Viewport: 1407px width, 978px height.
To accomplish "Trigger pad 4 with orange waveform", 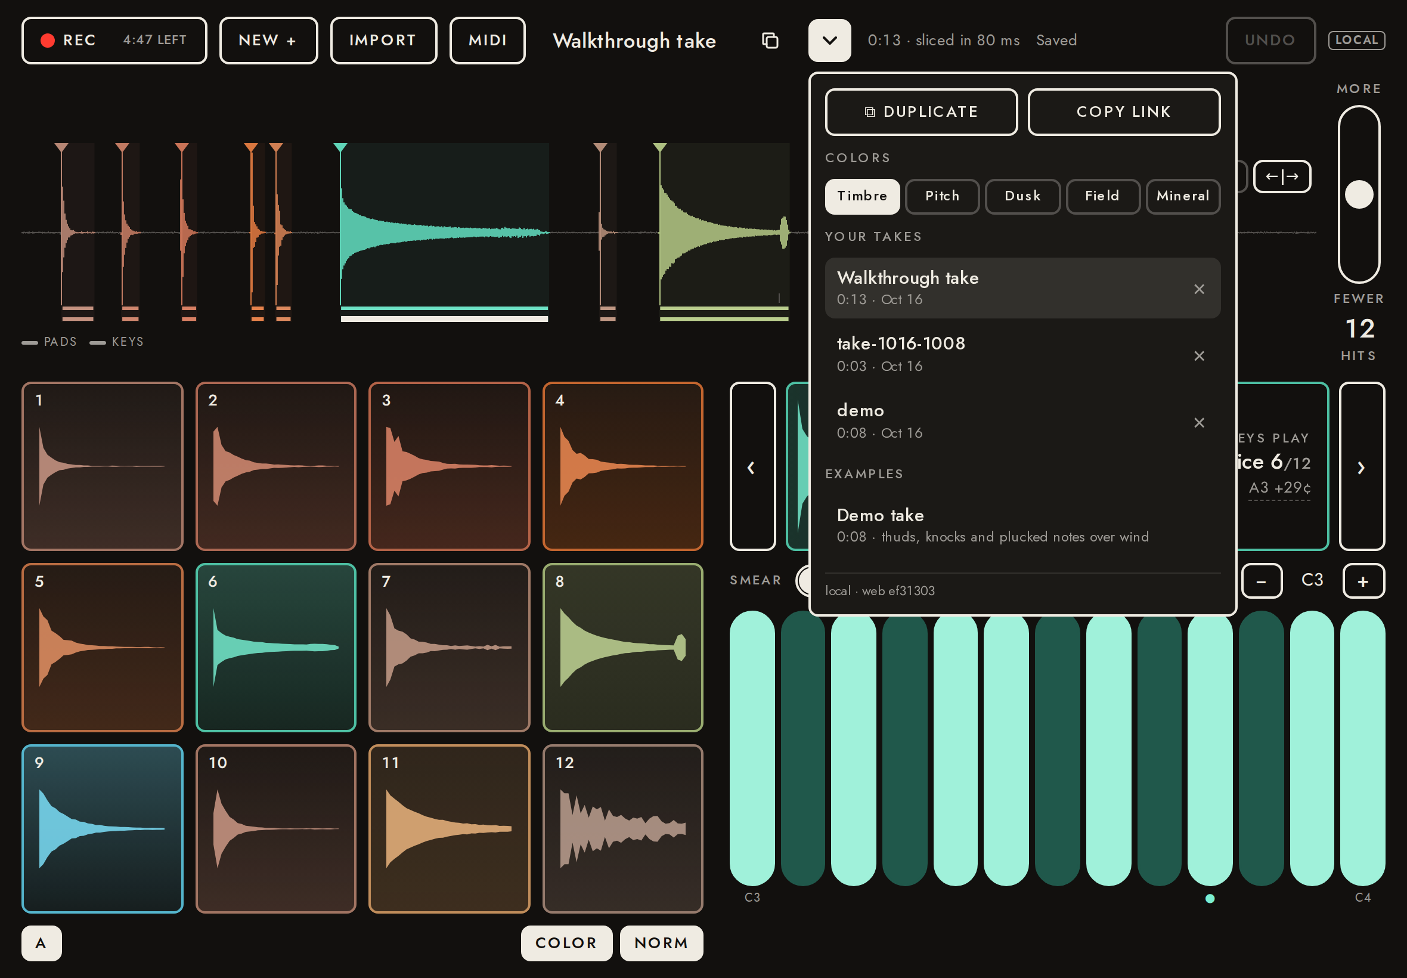I will pyautogui.click(x=622, y=466).
